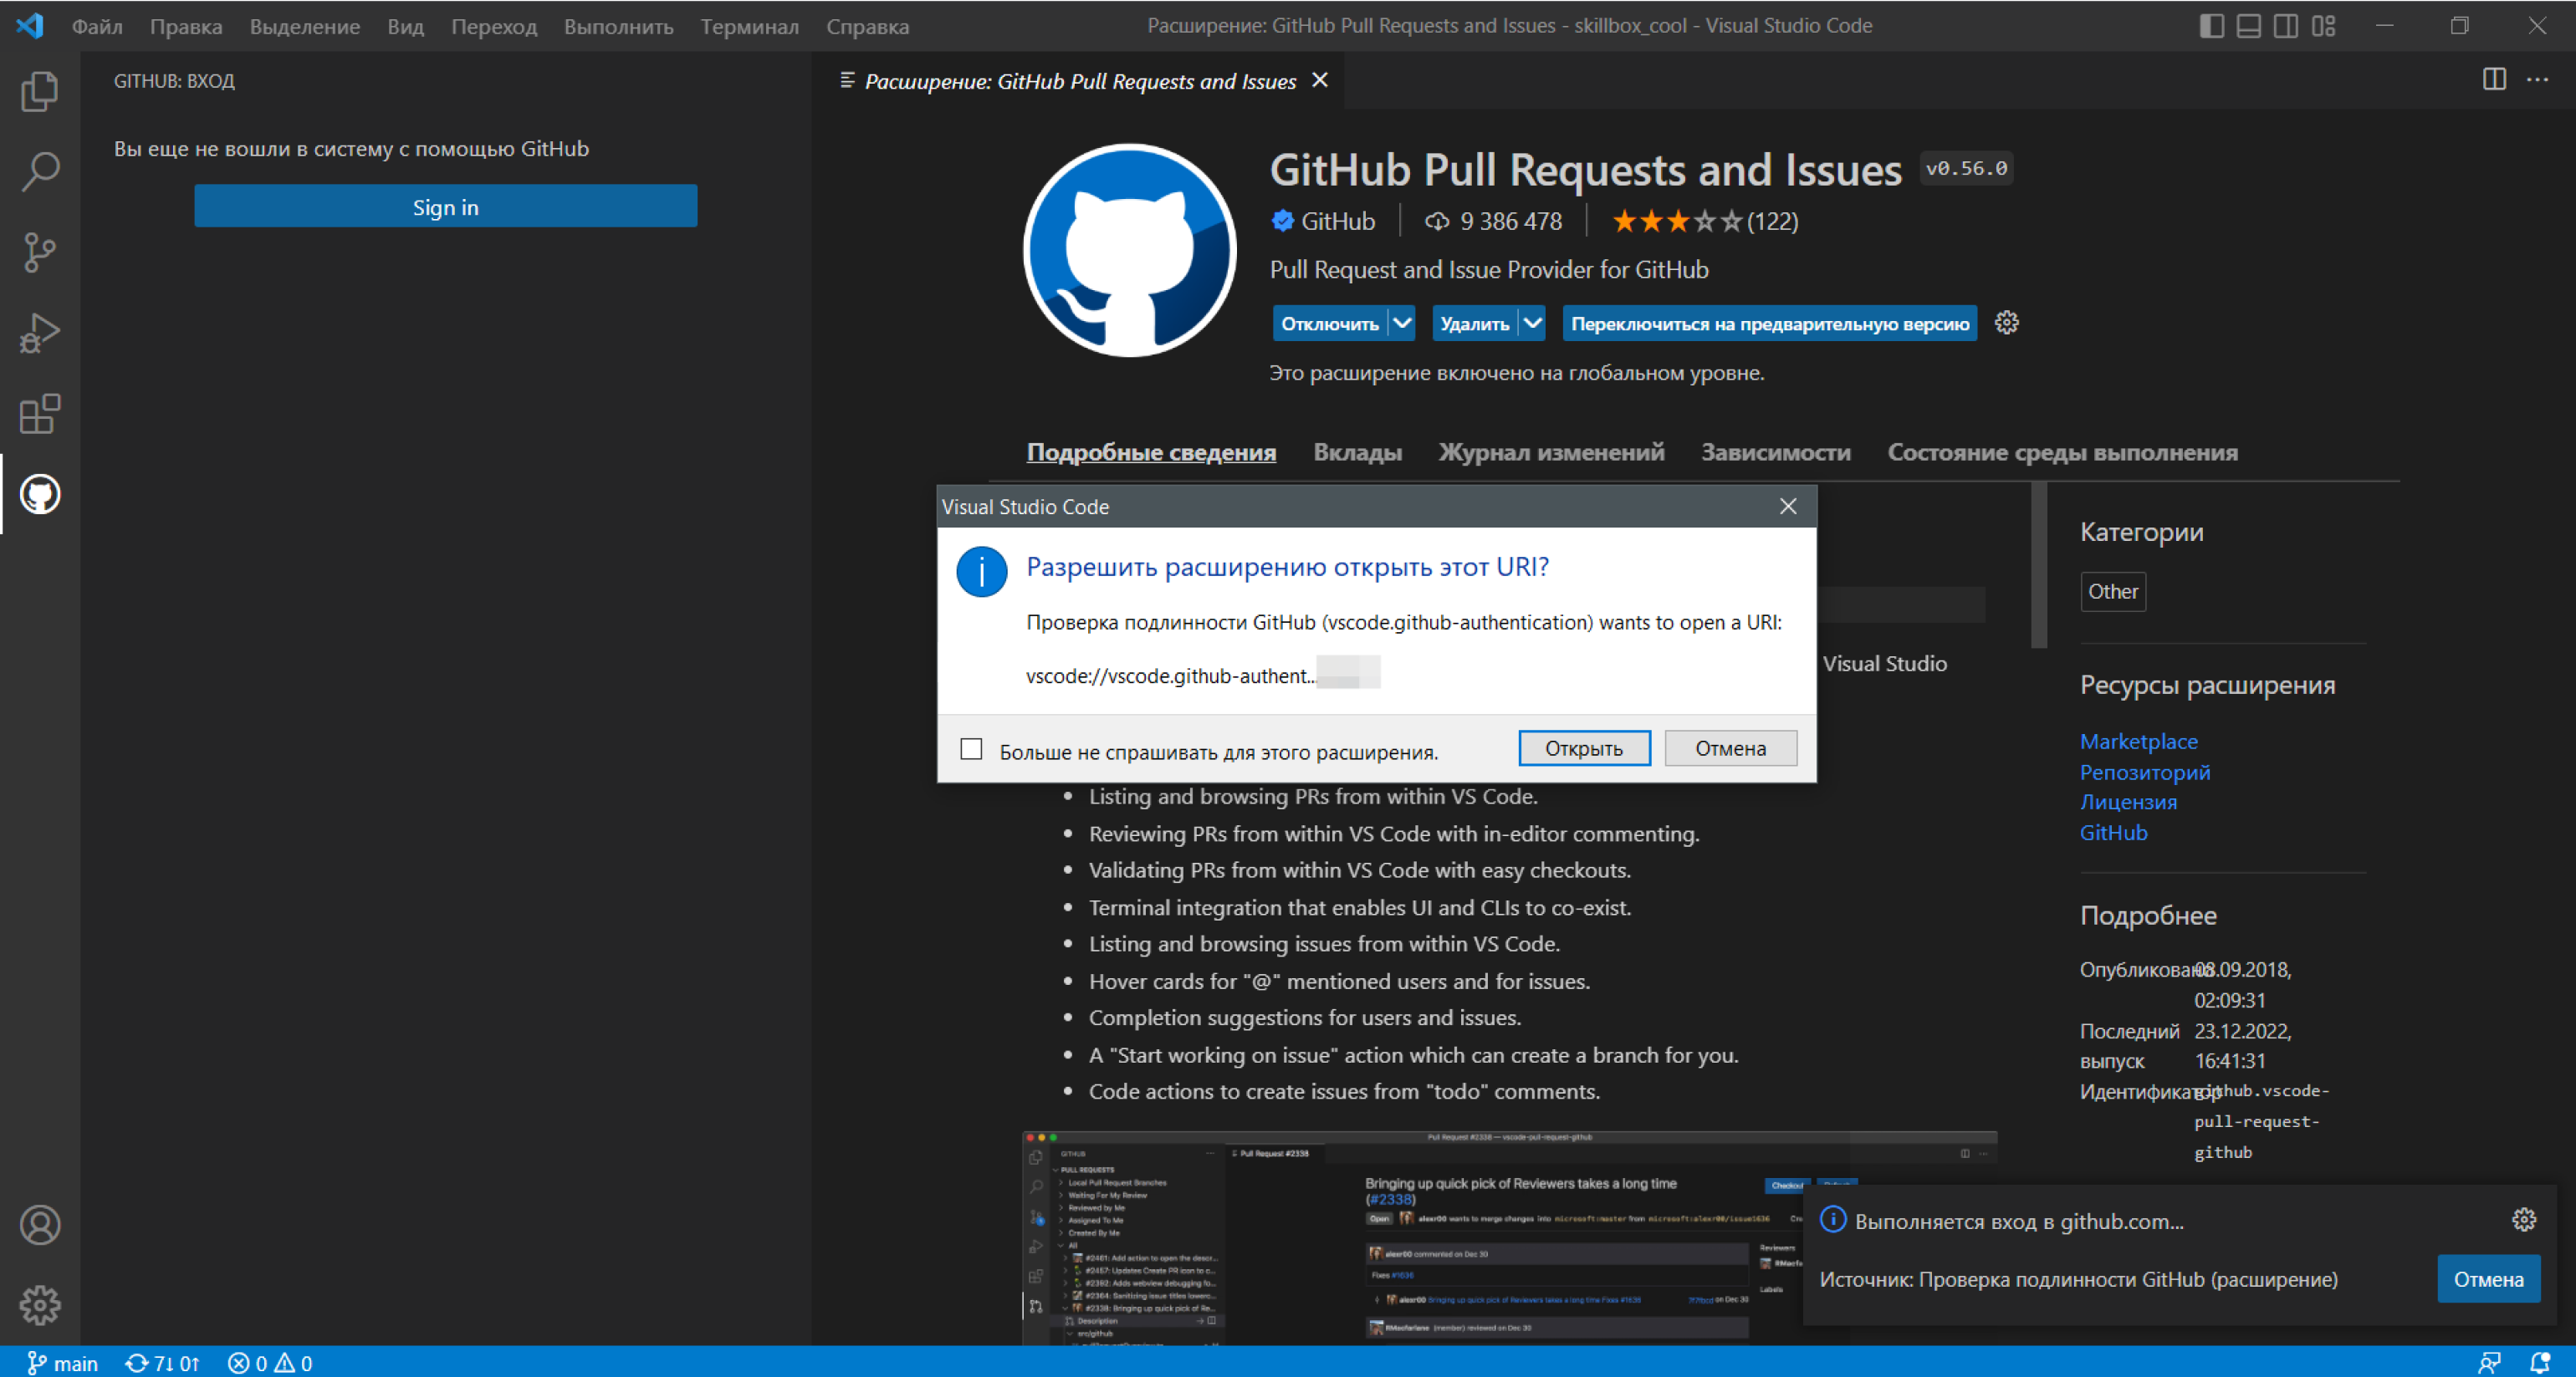Switch to the Зависимости tab
Image resolution: width=2576 pixels, height=1377 pixels.
coord(1775,452)
